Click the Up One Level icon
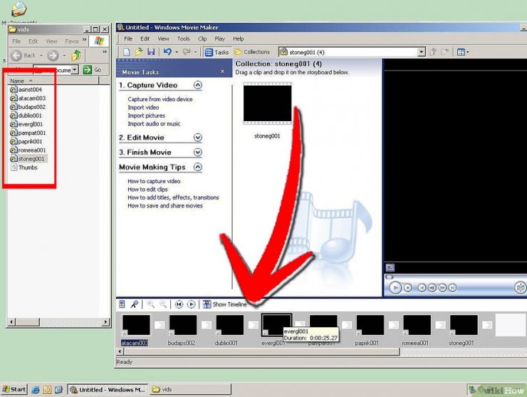Viewport: 527px width, 397px height. [x=433, y=52]
